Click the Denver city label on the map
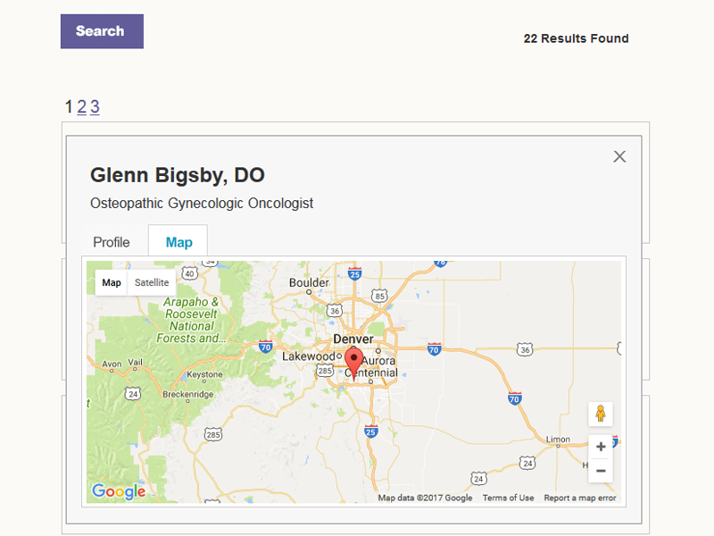The image size is (714, 536). point(353,339)
